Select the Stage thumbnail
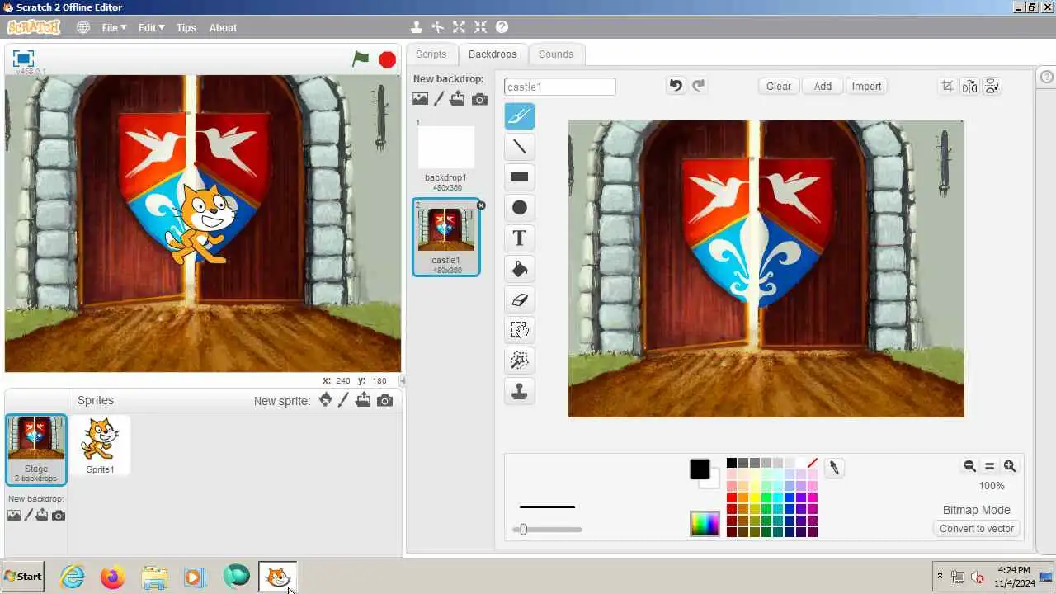The height and width of the screenshot is (594, 1056). pyautogui.click(x=36, y=450)
